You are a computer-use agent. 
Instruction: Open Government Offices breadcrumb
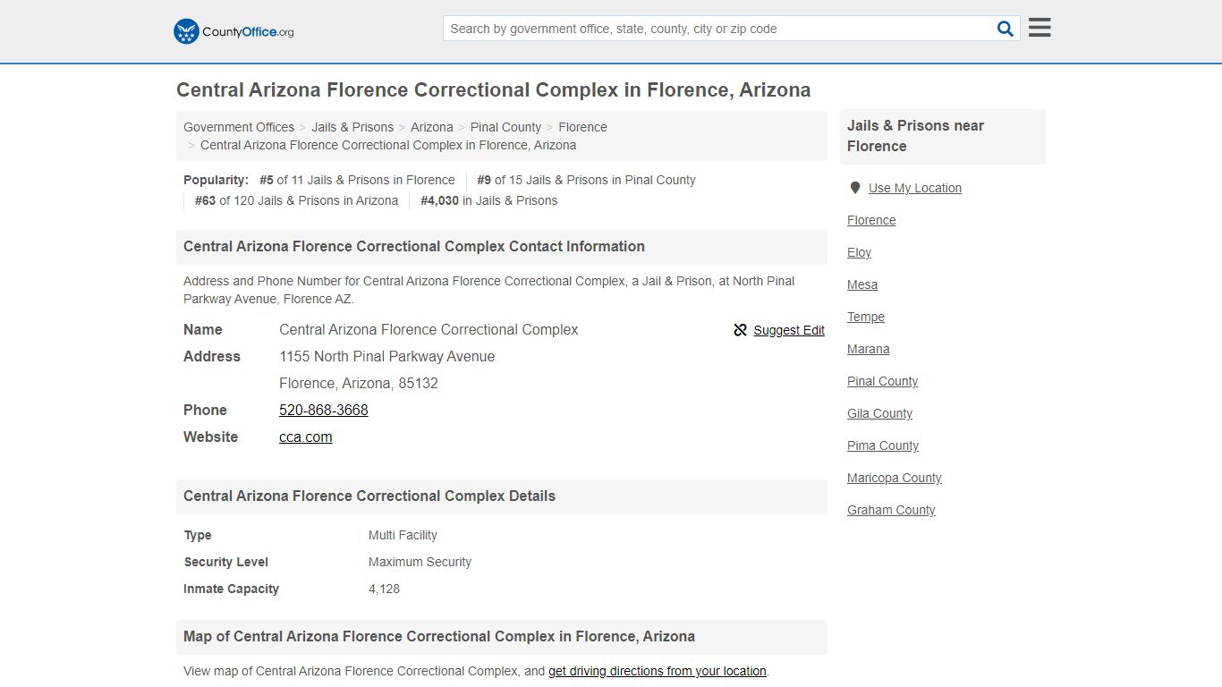tap(239, 127)
